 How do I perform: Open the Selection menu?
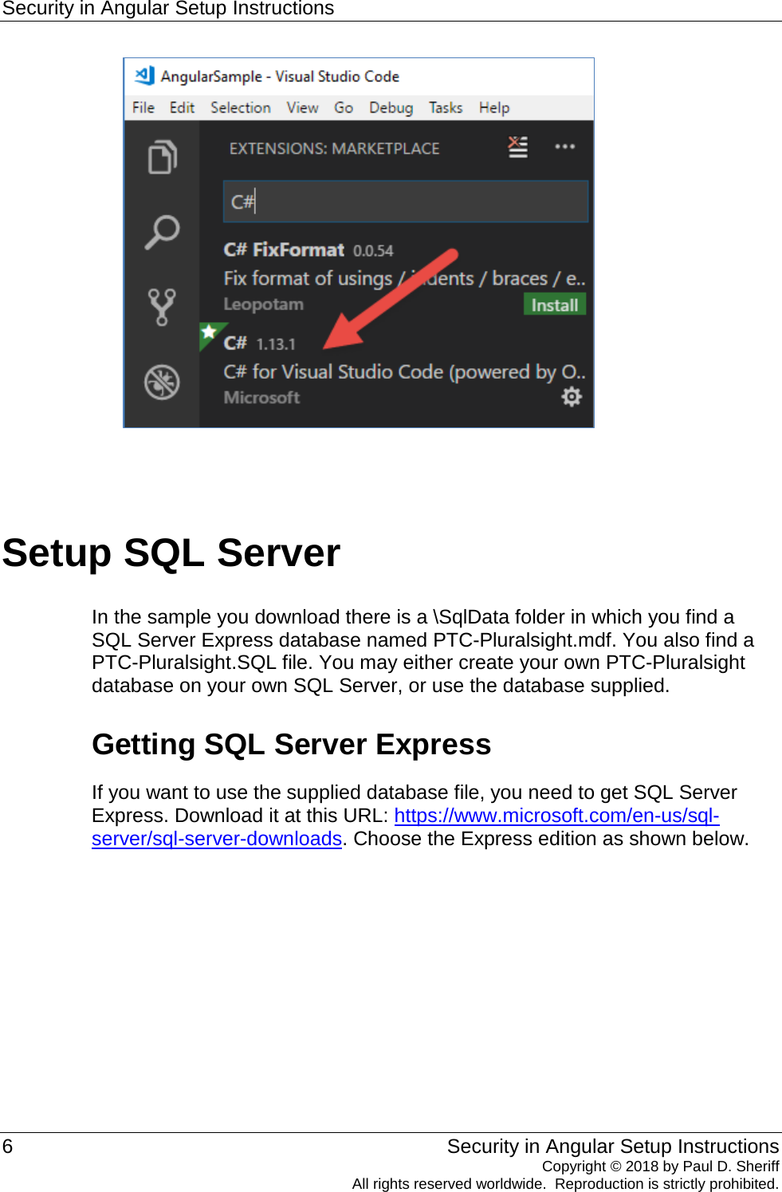(x=241, y=107)
